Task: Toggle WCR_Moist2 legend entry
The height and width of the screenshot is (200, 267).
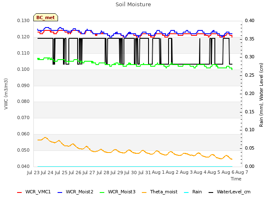Action: pos(76,192)
